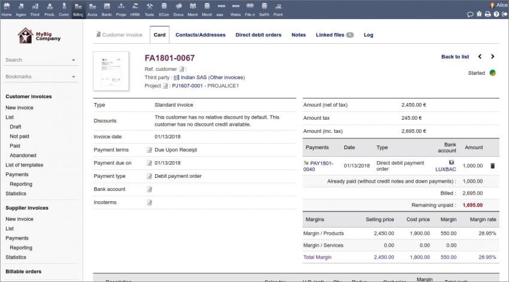The image size is (509, 282).
Task: Edit the Bank account pencil icon
Action: [x=150, y=189]
